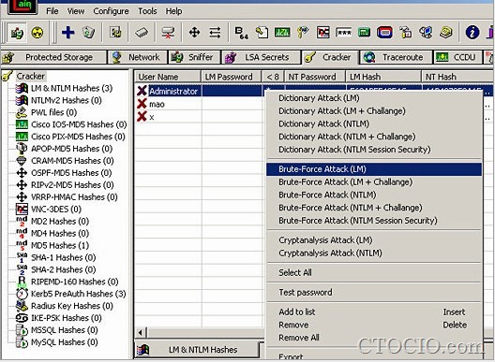Image resolution: width=495 pixels, height=362 pixels.
Task: Click the blue info circle toolbar icon
Action: (472, 33)
